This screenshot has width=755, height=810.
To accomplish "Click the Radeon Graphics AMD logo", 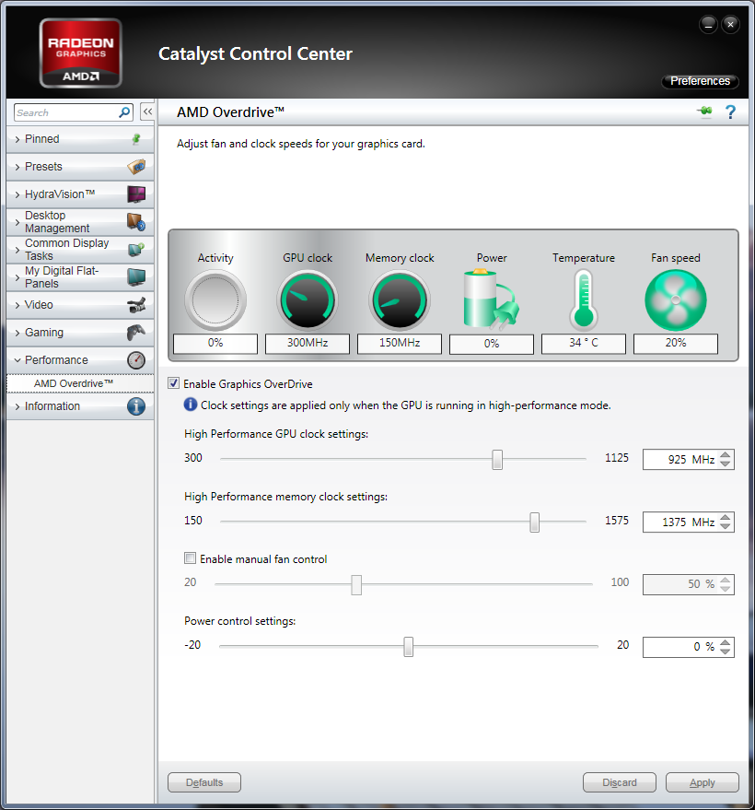I will (x=80, y=53).
